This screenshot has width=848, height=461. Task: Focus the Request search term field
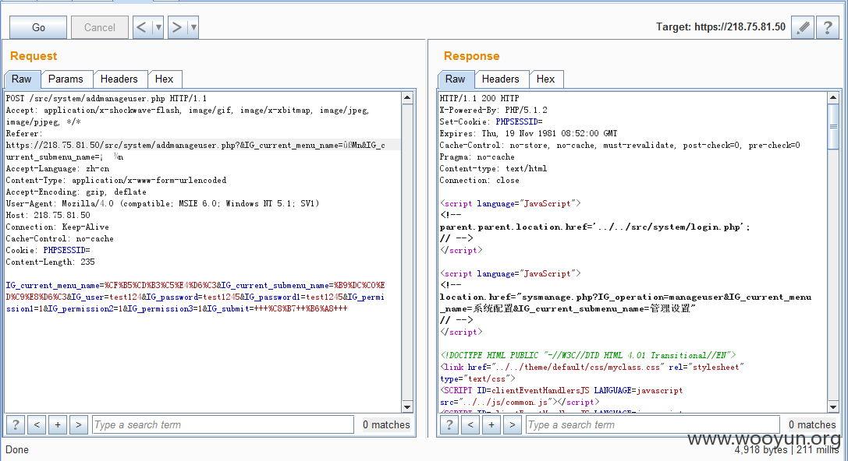[x=223, y=425]
